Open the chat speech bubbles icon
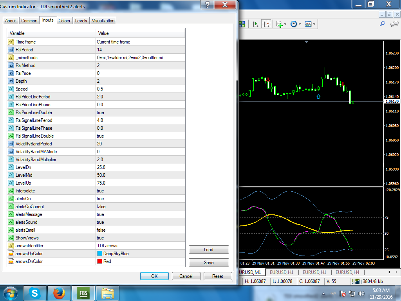The height and width of the screenshot is (301, 401). [x=394, y=24]
